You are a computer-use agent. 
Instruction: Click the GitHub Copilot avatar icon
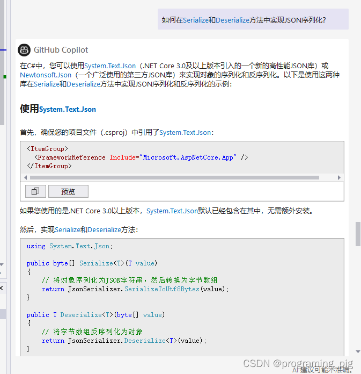pos(24,50)
